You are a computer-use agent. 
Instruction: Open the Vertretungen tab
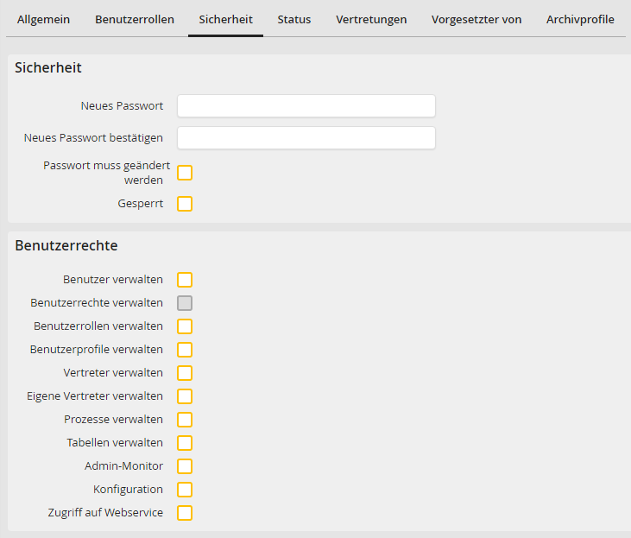pos(371,19)
